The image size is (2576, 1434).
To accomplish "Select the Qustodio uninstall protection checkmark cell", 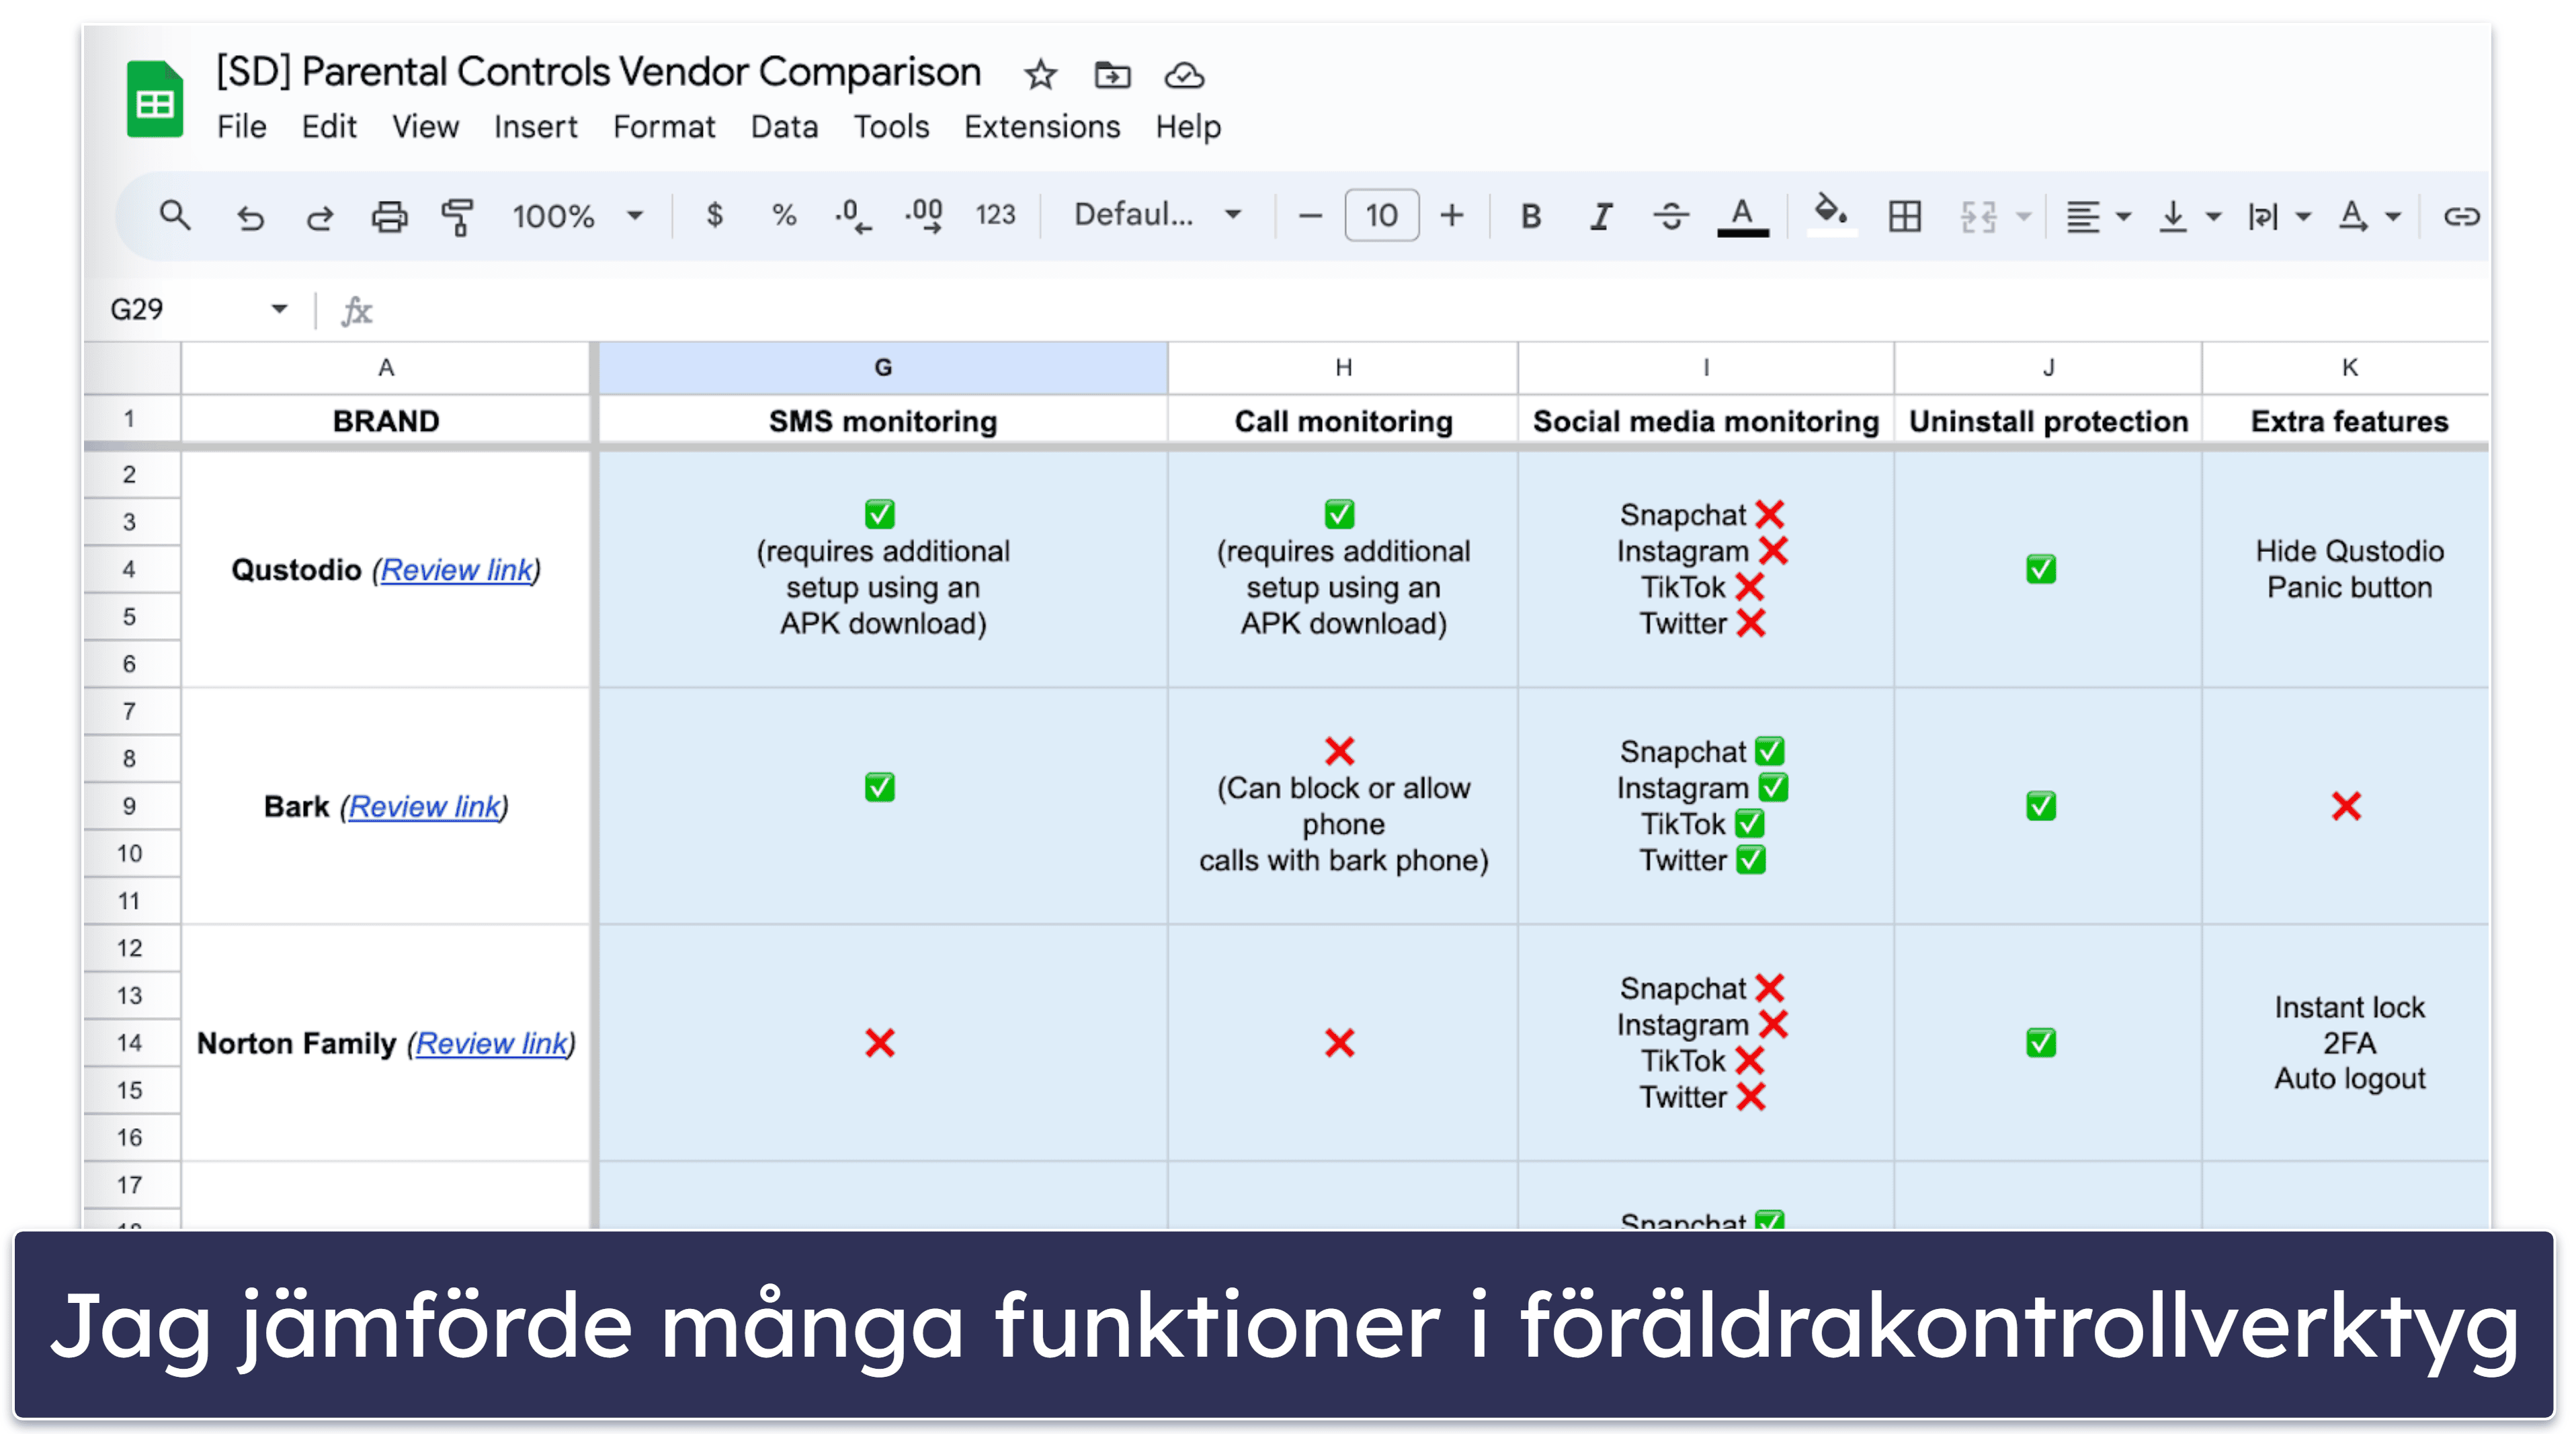I will click(2047, 569).
